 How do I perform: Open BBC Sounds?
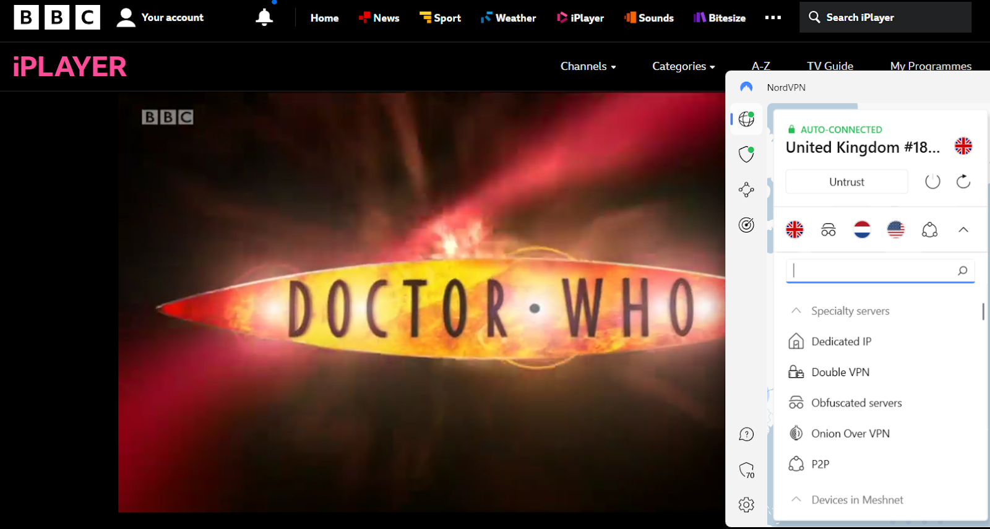tap(649, 18)
